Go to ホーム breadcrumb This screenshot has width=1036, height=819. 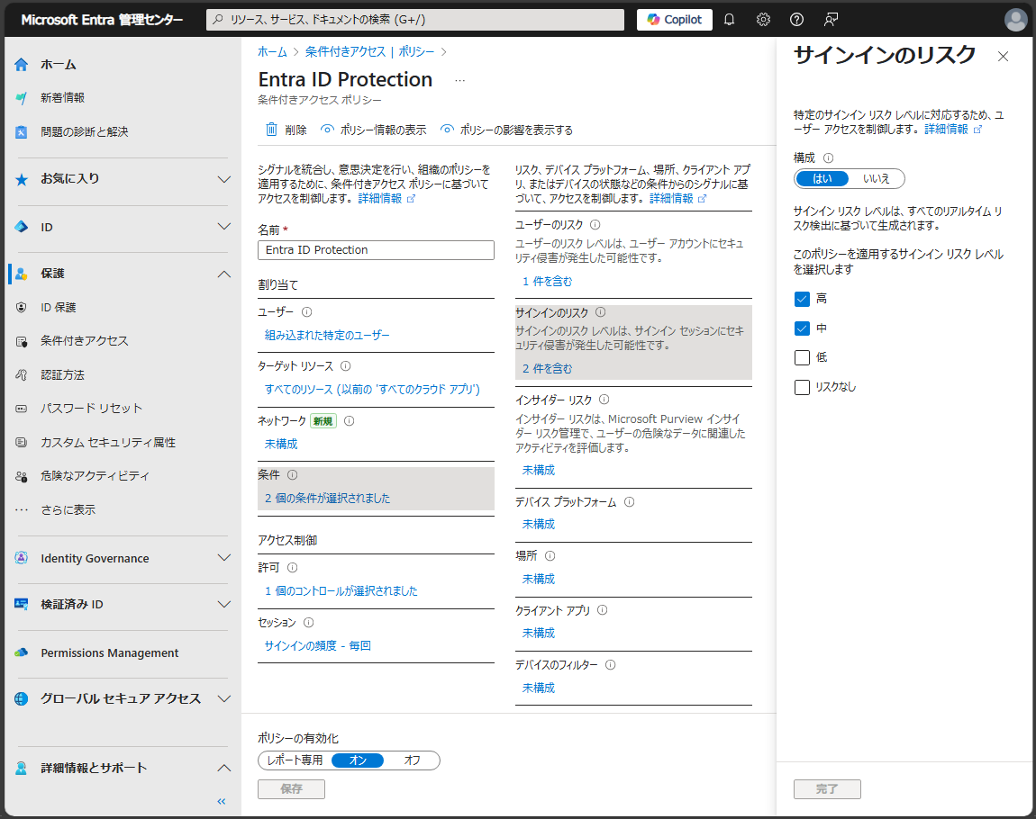272,52
